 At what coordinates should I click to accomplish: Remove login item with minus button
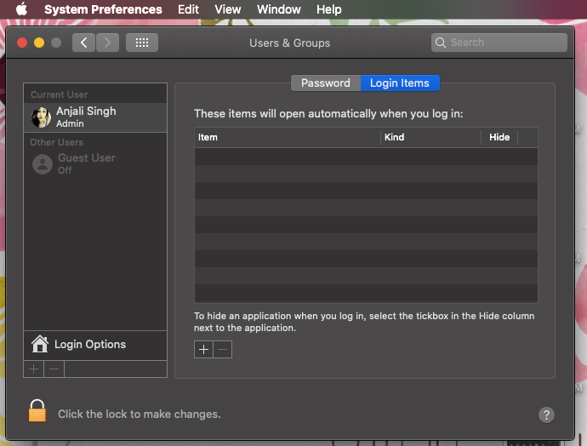click(222, 350)
